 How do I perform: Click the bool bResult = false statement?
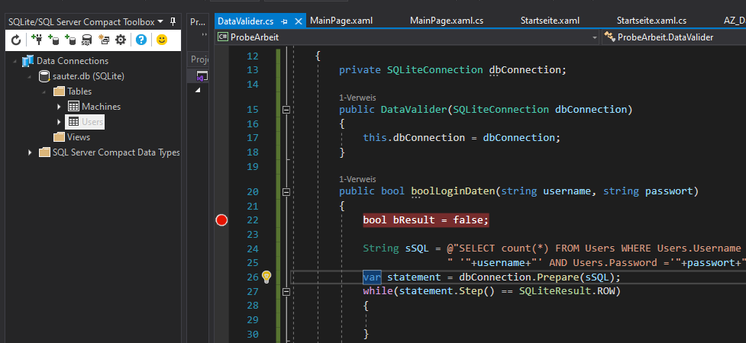tap(426, 220)
